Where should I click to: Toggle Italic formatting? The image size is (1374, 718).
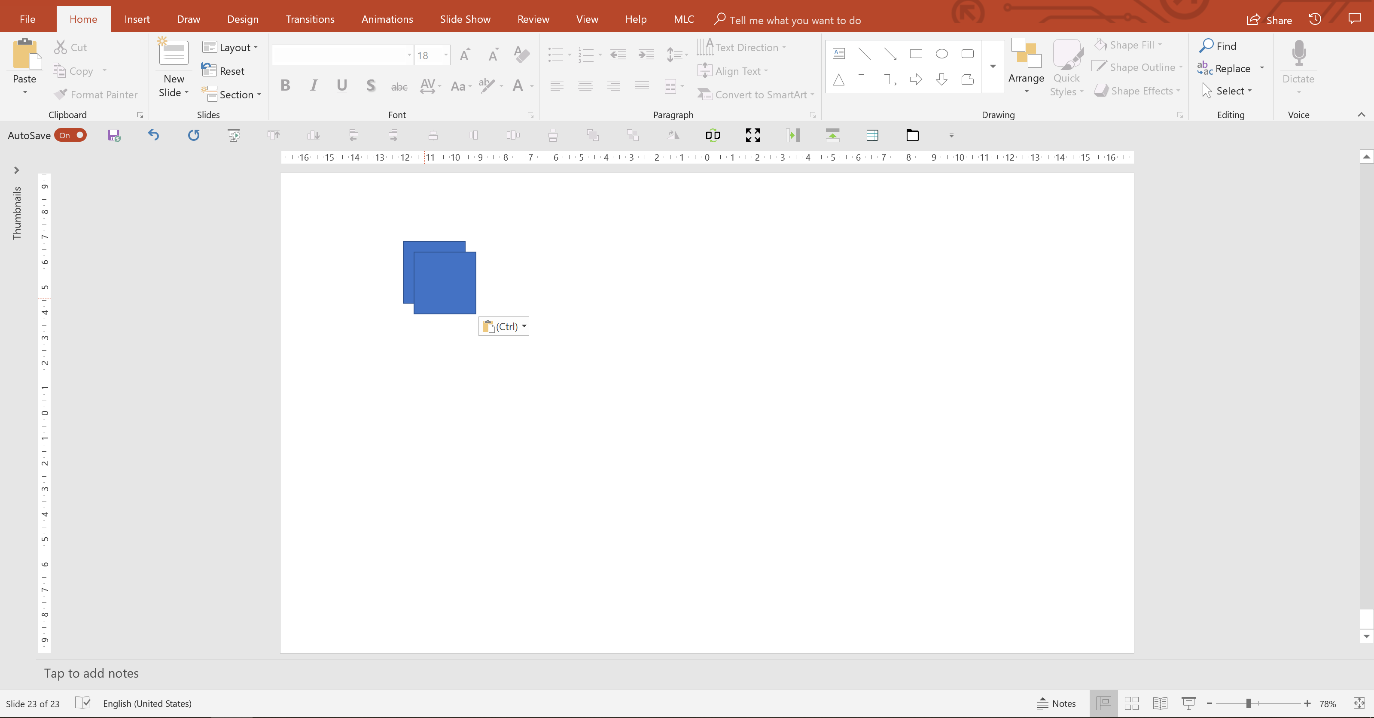coord(314,85)
